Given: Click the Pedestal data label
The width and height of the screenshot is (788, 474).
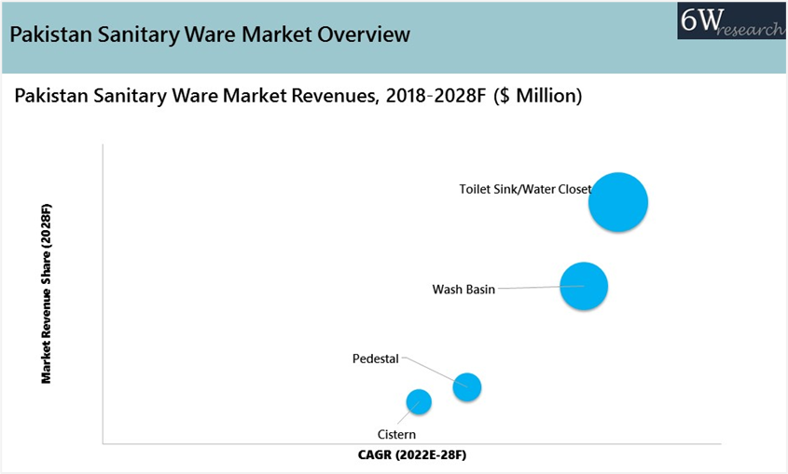Looking at the screenshot, I should pyautogui.click(x=375, y=359).
